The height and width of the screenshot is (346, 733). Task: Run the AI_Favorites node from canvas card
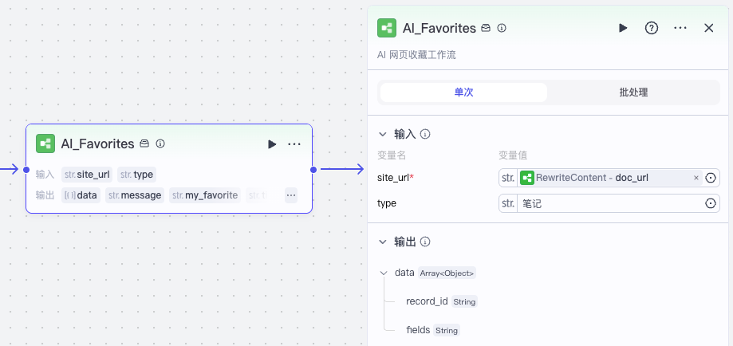pyautogui.click(x=272, y=144)
